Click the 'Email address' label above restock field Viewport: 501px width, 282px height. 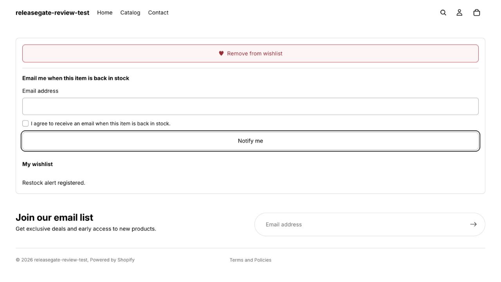click(40, 91)
